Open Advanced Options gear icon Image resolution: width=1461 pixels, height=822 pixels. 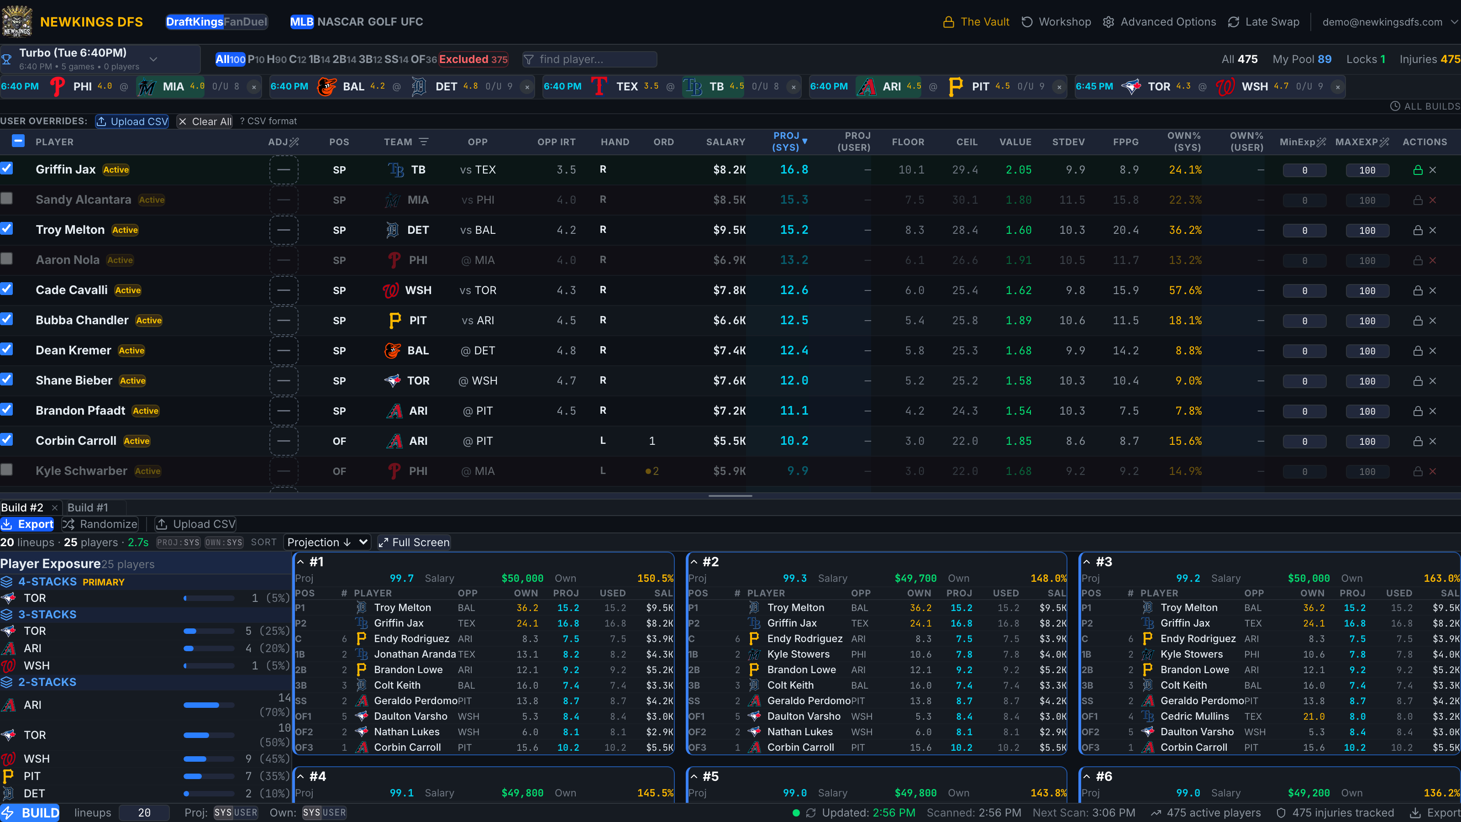(x=1108, y=22)
